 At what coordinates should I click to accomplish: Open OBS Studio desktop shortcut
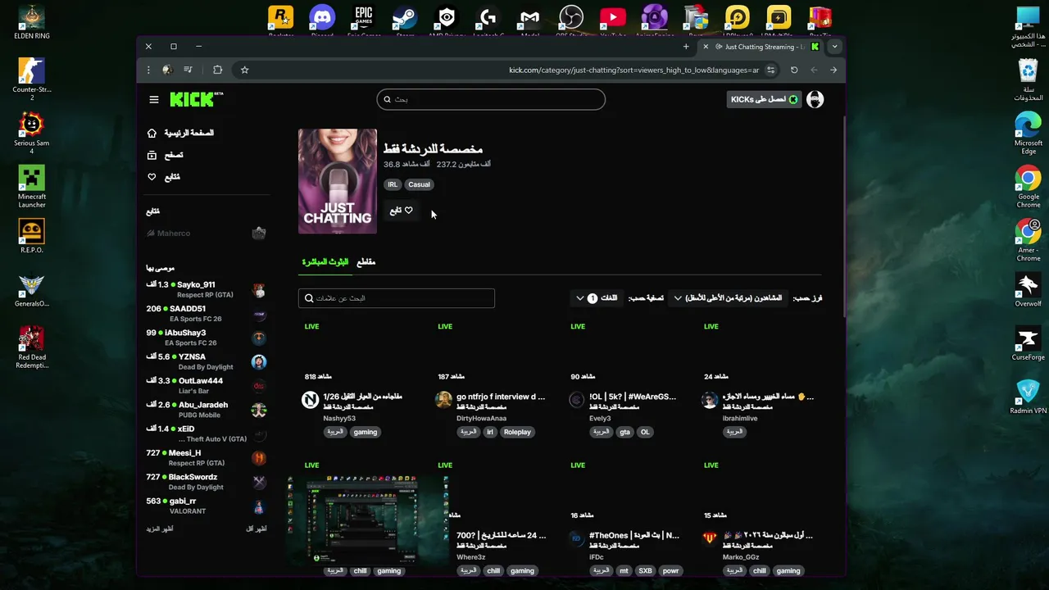coord(571,21)
